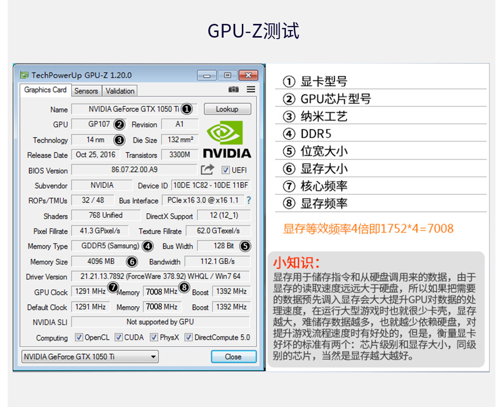Click the legend line '显卡型号'

pyautogui.click(x=324, y=81)
